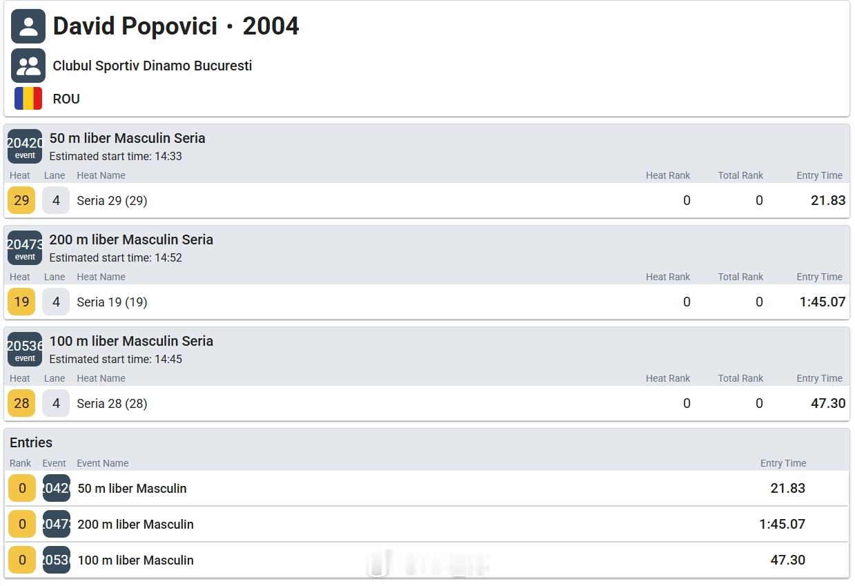Click 200 m liber Masculin entry name
Screen dimensions: 855x586
click(x=135, y=524)
